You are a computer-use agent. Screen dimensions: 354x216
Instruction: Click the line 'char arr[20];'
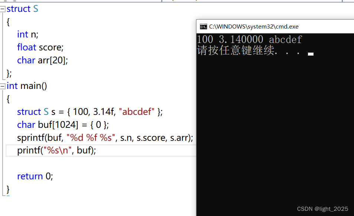point(42,60)
